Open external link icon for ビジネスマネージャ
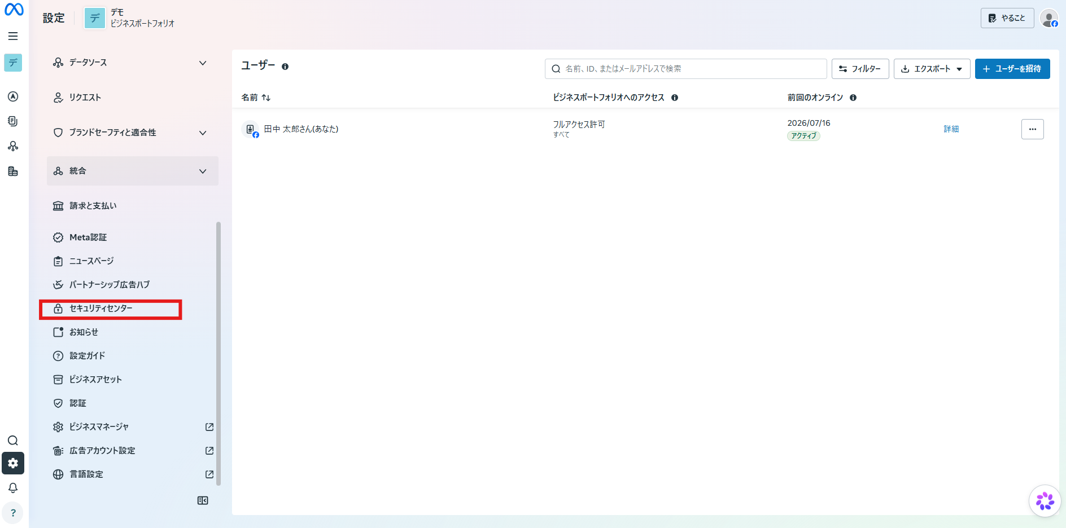Image resolution: width=1066 pixels, height=528 pixels. coord(209,427)
